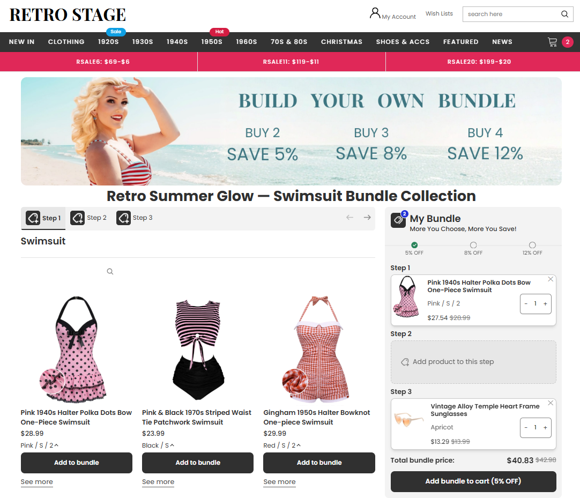Open the 1950s menu item
The width and height of the screenshot is (580, 498).
coord(212,42)
